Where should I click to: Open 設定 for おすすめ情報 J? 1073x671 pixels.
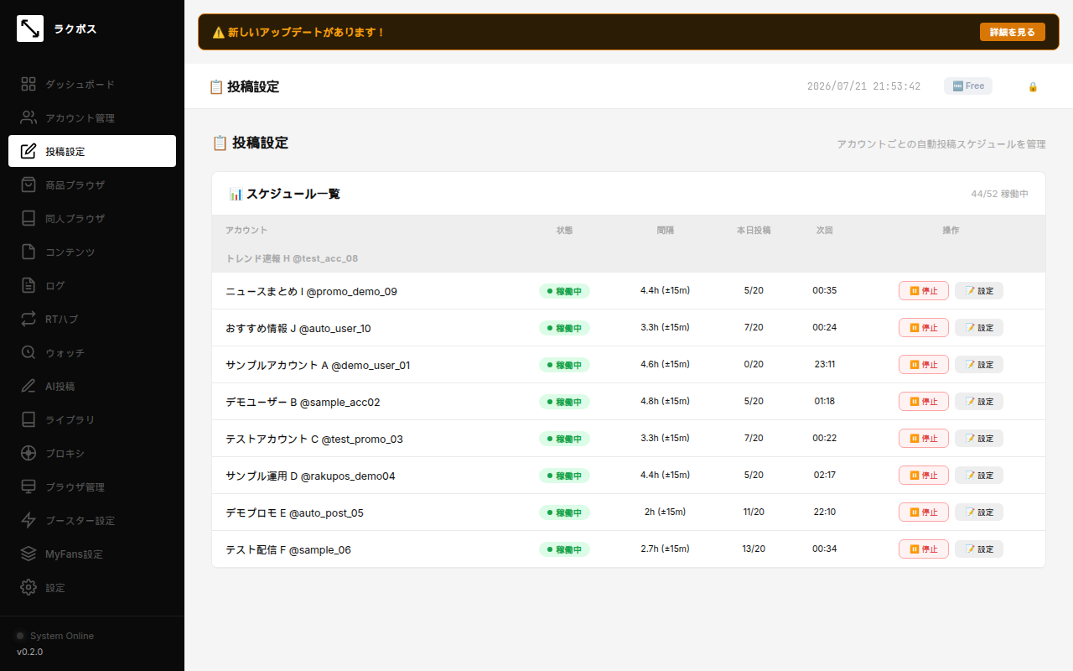tap(979, 327)
